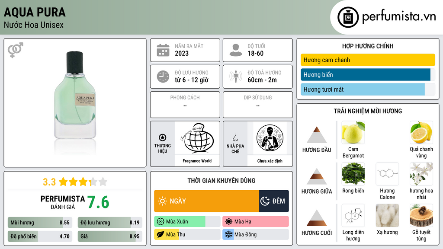Click the perfumer illustration Chưa xác định
Screen dimensions: 443x249
pos(270,138)
